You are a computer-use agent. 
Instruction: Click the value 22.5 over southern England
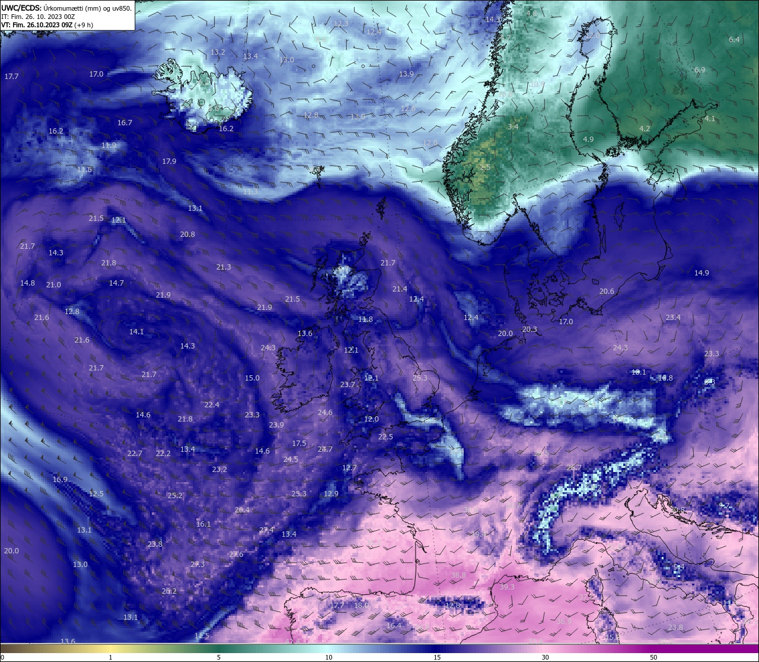(385, 437)
